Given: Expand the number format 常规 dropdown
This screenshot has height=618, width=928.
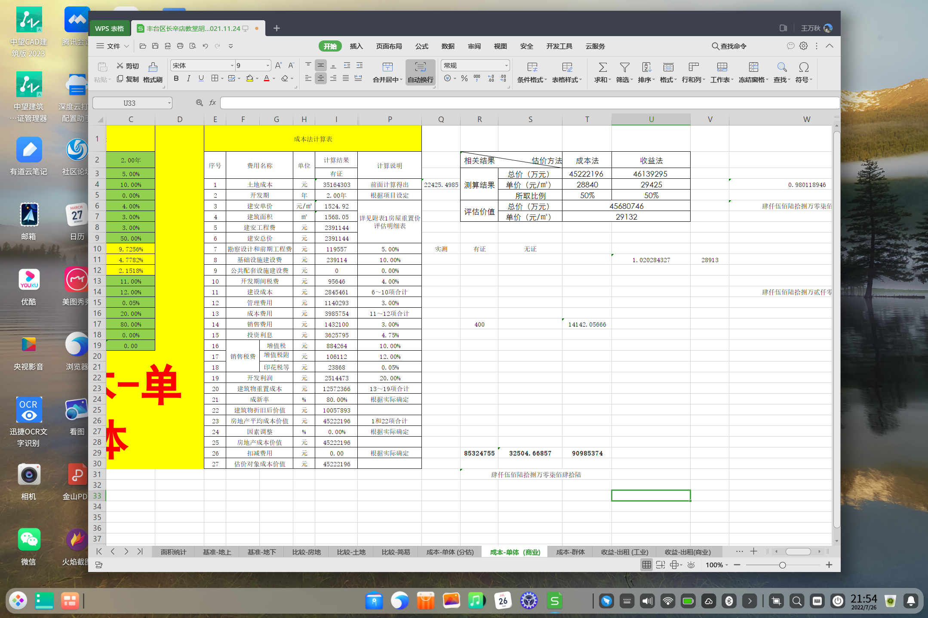Looking at the screenshot, I should [x=506, y=66].
